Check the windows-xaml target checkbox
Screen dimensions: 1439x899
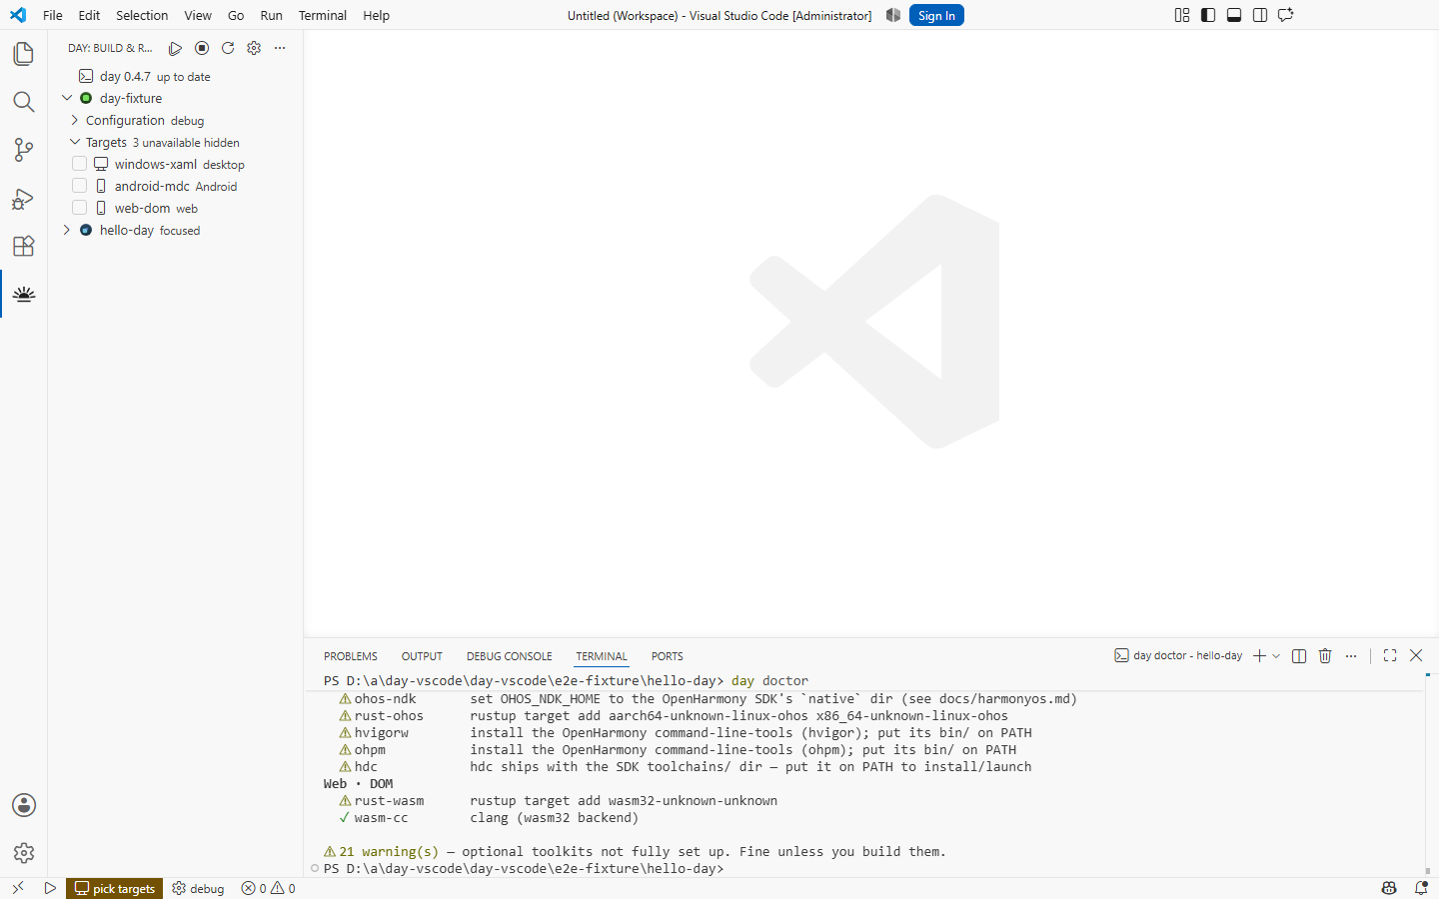pyautogui.click(x=79, y=164)
